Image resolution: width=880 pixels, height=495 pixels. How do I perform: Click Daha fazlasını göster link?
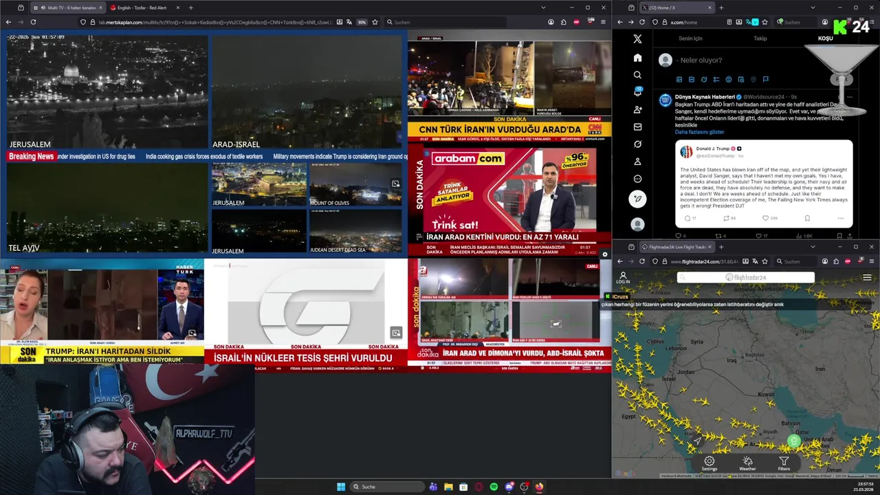(x=699, y=132)
